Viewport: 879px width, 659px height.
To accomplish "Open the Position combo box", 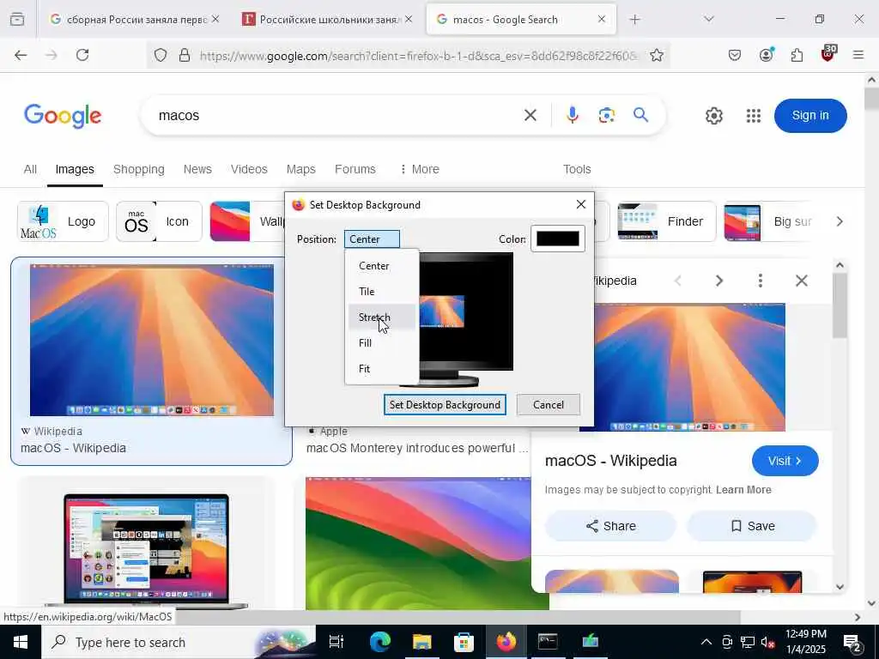I will [372, 239].
